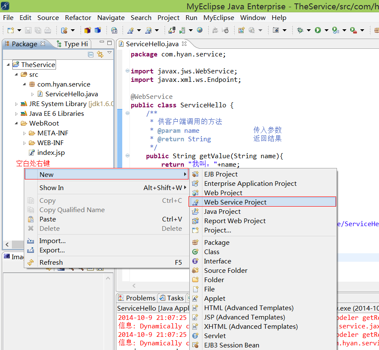
Task: Click the globe web browser toolbar icon
Action: pyautogui.click(x=199, y=30)
